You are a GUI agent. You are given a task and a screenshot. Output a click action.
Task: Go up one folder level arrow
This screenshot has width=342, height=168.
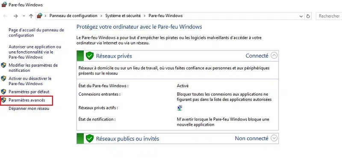coord(31,16)
